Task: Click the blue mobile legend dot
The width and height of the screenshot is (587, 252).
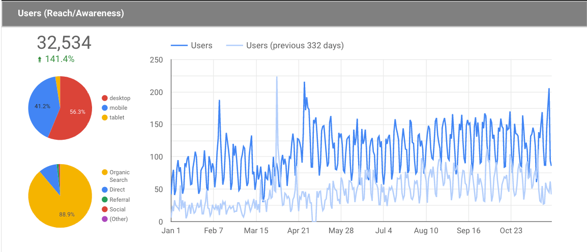Action: pyautogui.click(x=105, y=108)
